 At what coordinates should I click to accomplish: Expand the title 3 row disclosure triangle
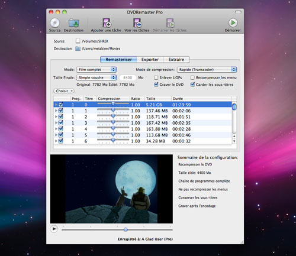(56, 123)
